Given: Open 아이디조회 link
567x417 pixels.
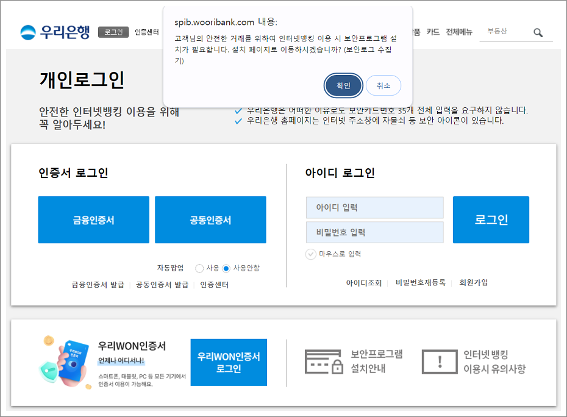Looking at the screenshot, I should point(364,283).
